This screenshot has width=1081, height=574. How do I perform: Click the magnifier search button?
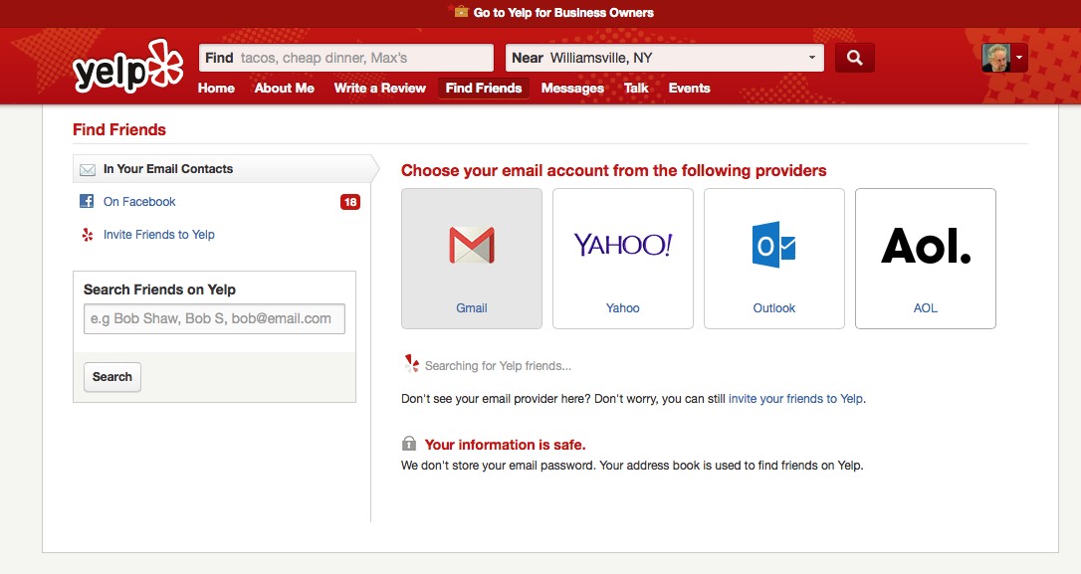854,58
